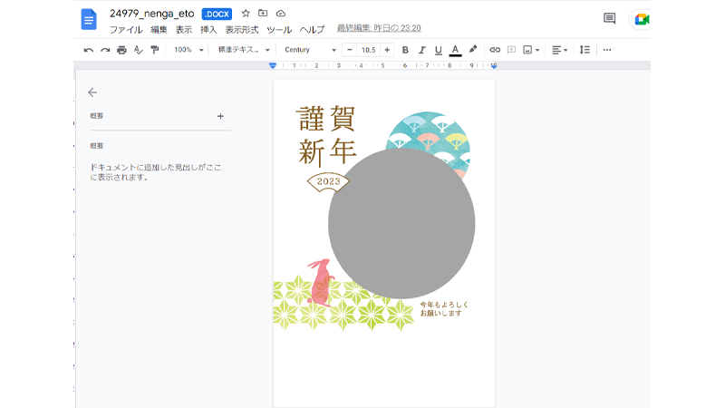The height and width of the screenshot is (408, 725).
Task: Undo the last action
Action: coord(88,50)
